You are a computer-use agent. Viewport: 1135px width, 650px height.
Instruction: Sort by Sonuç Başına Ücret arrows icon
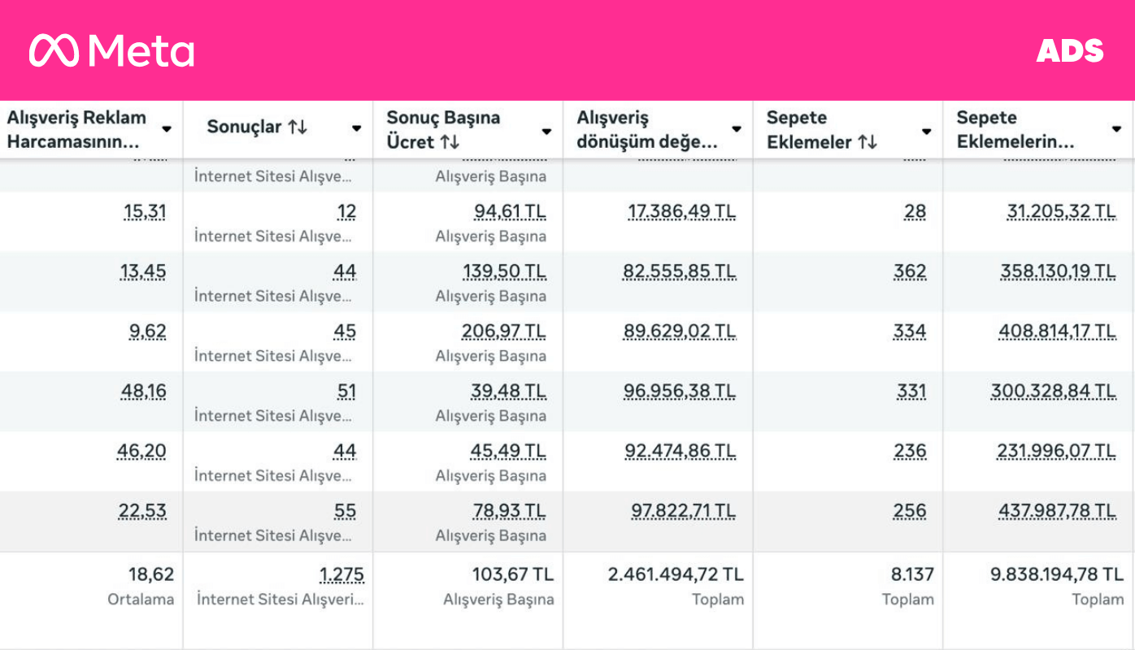point(450,142)
